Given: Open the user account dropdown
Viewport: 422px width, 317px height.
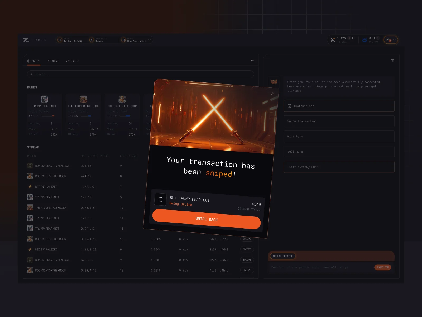Looking at the screenshot, I should click(x=391, y=40).
